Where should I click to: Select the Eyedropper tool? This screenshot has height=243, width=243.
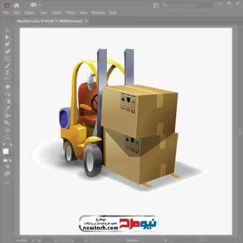7,108
